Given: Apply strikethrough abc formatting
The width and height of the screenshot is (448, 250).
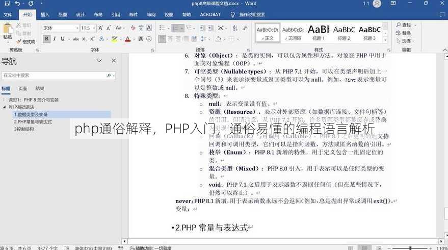Looking at the screenshot, I should (76, 39).
